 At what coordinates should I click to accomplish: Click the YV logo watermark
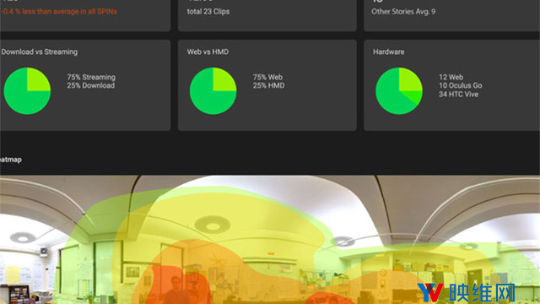(430, 293)
